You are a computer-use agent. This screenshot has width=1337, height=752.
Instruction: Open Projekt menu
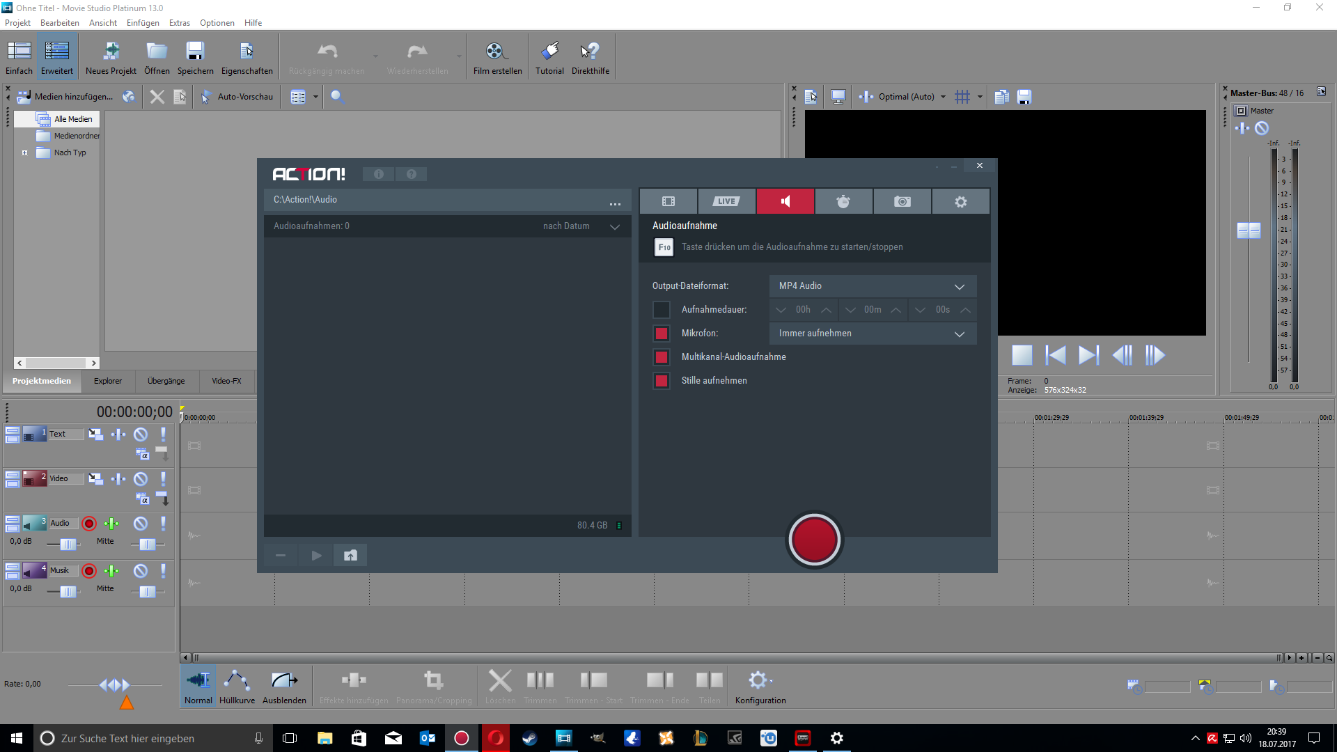(17, 23)
